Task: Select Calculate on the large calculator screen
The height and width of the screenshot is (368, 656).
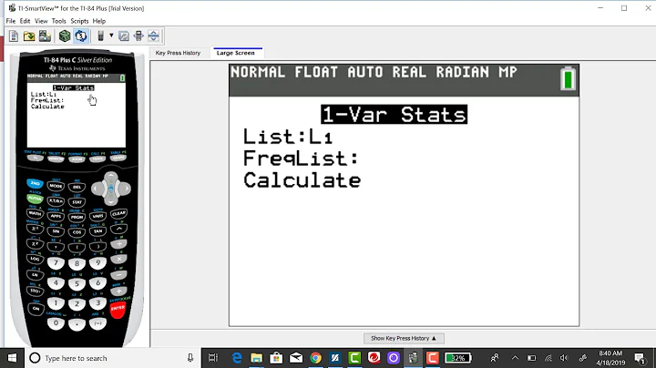Action: (x=302, y=180)
